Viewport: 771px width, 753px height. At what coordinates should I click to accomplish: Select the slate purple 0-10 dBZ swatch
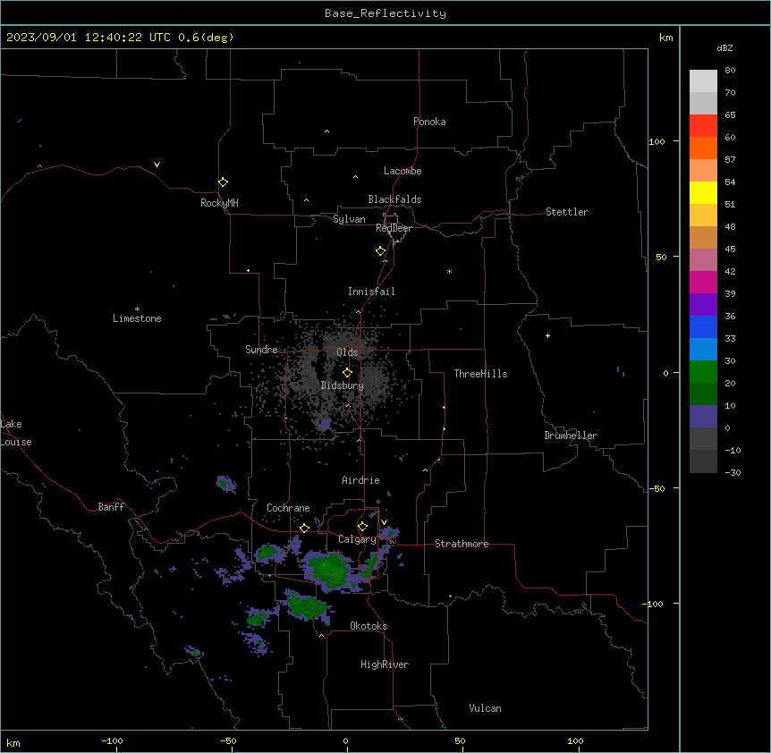click(x=703, y=417)
